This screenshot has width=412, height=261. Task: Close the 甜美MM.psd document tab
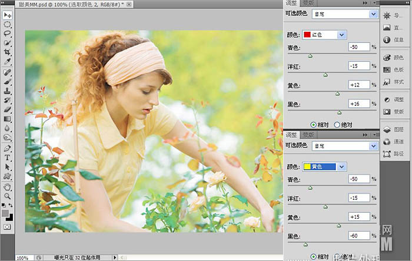click(x=129, y=5)
